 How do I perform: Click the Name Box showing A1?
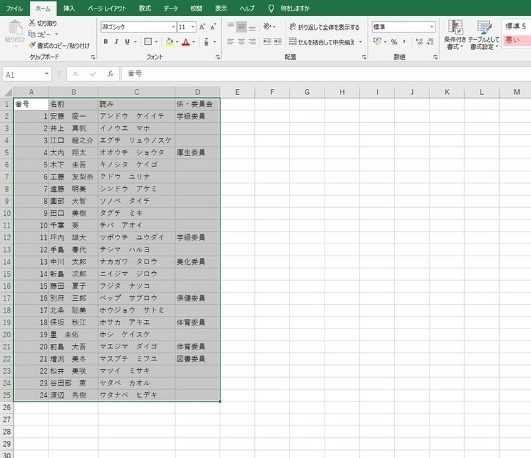pos(27,74)
